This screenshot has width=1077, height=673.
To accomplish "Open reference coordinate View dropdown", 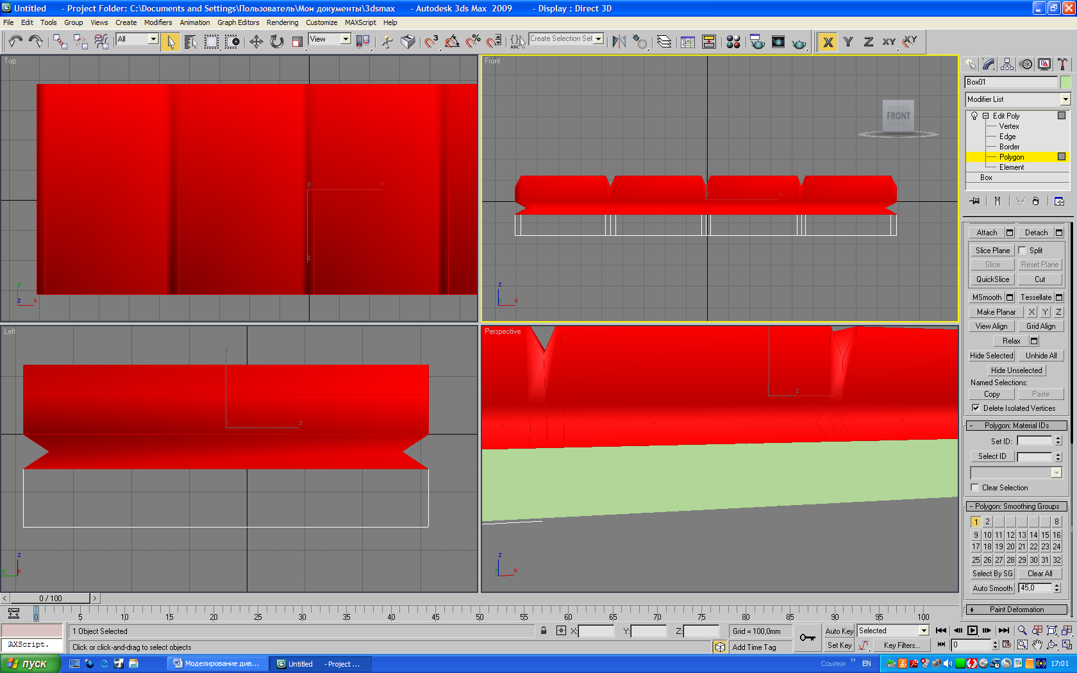I will click(x=346, y=39).
